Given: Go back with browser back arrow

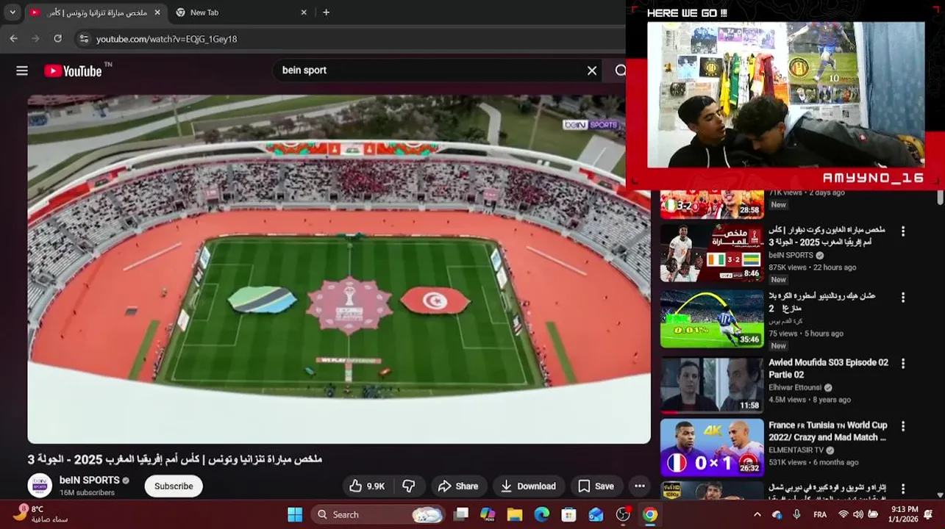Looking at the screenshot, I should coord(13,38).
